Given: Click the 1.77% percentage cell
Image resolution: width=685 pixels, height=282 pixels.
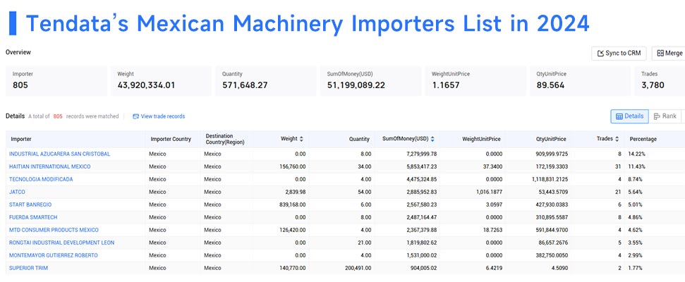Looking at the screenshot, I should [636, 268].
